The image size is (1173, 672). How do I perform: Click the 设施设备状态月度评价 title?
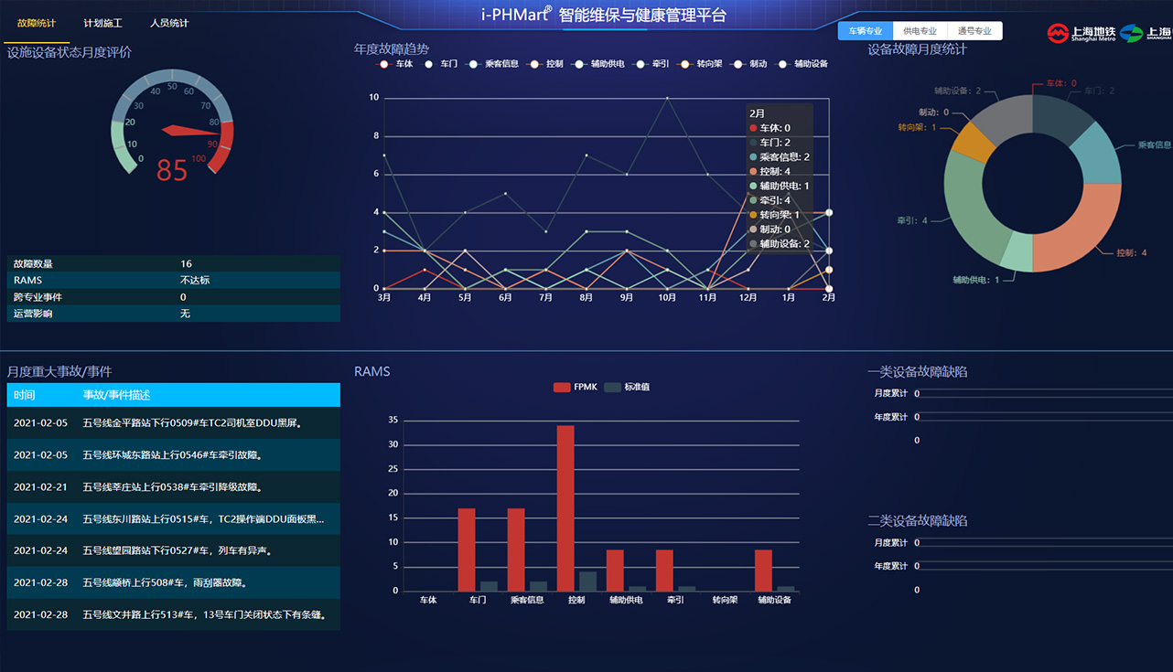click(70, 53)
